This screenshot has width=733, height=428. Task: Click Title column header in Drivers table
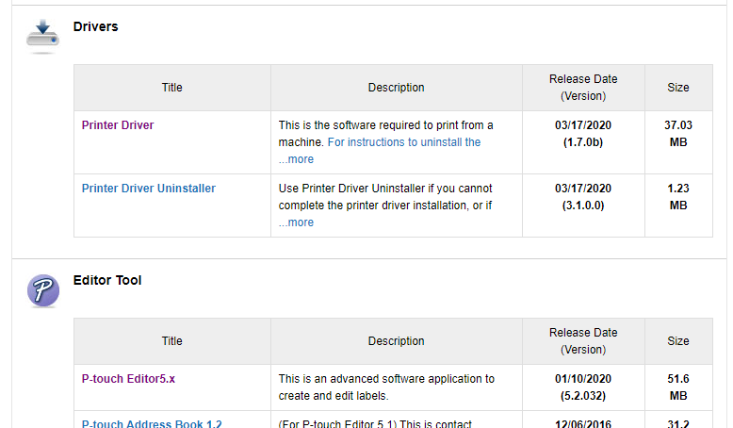coord(171,88)
